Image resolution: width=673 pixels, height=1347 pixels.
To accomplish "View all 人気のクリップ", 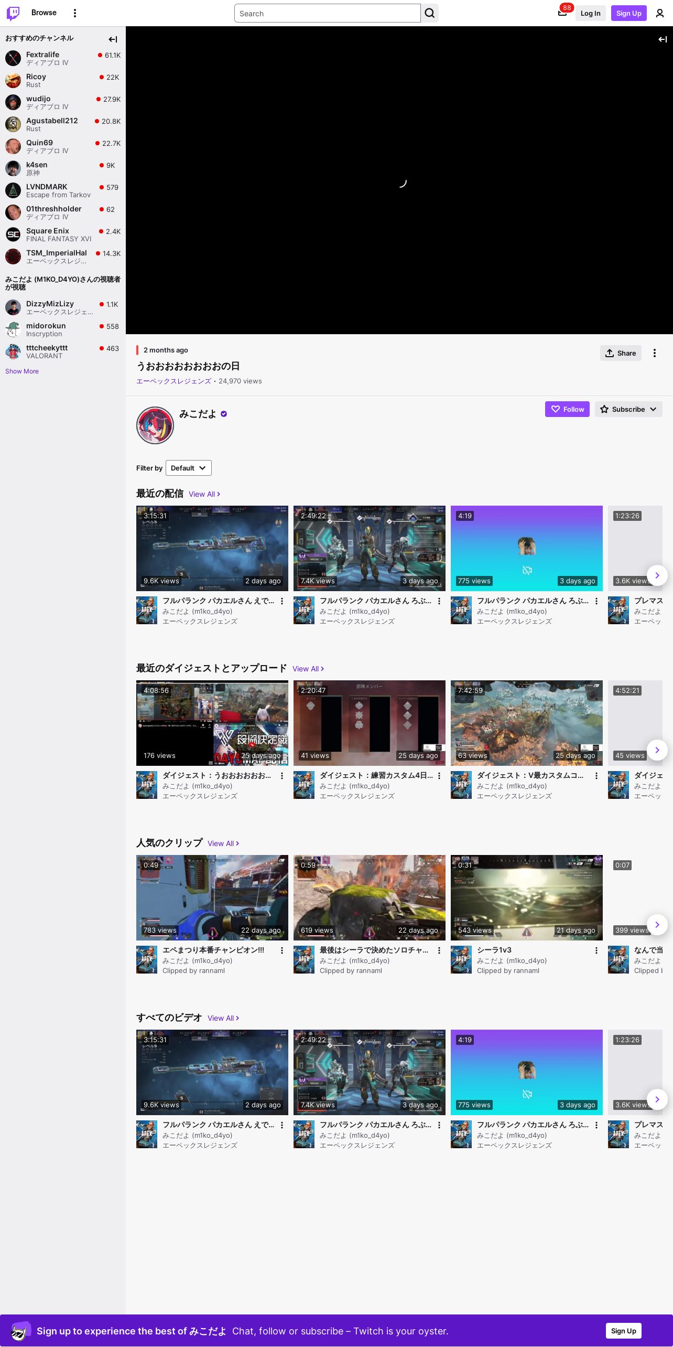I will tap(223, 843).
